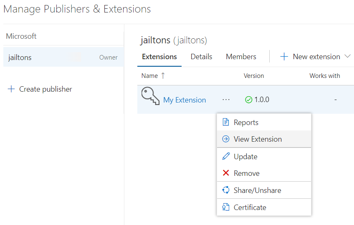Click the Microsoft heading in sidebar
This screenshot has height=225, width=354.
[21, 36]
